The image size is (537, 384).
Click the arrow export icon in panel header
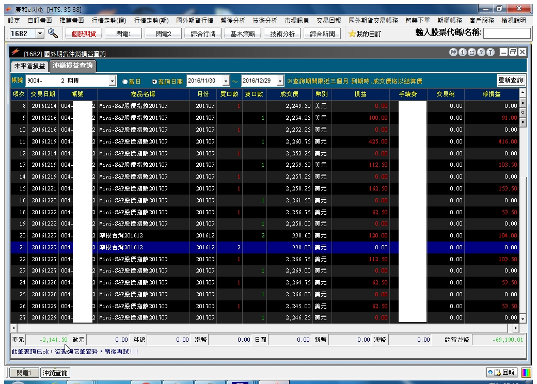(x=453, y=52)
